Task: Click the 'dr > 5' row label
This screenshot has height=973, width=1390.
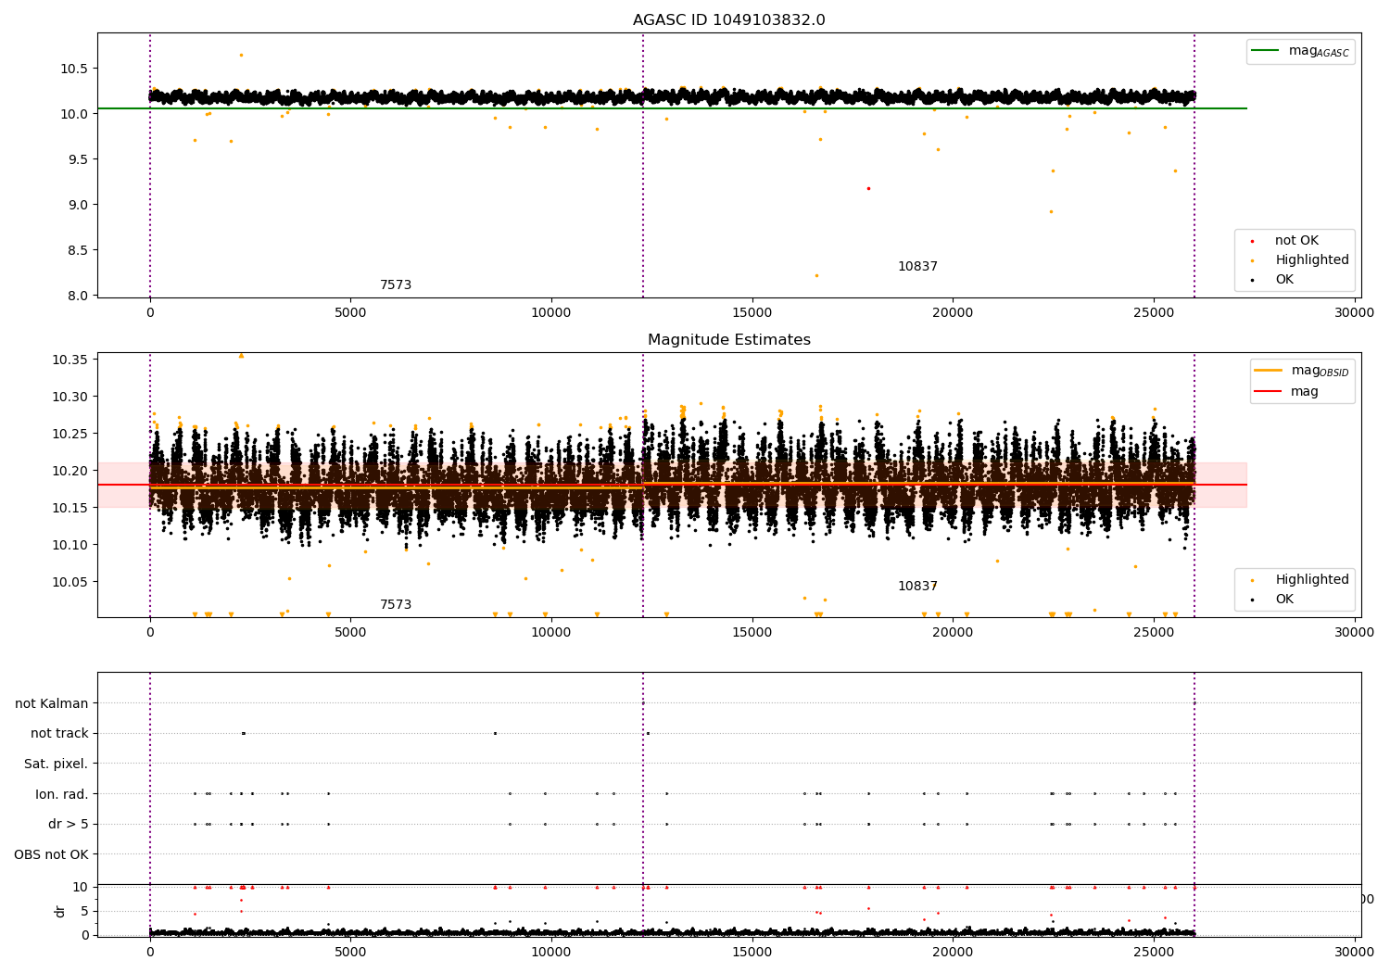Action: click(69, 824)
